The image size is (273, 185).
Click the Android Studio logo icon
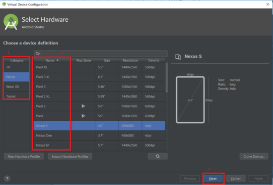tap(11, 22)
